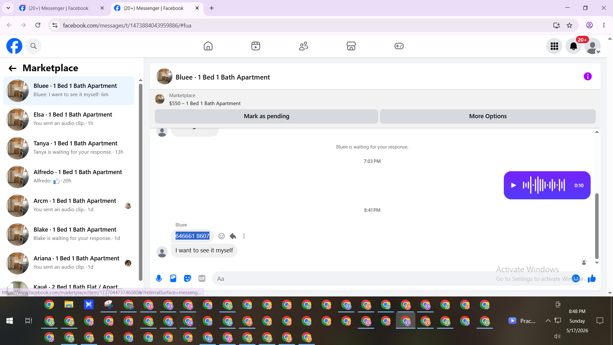Click the conversation list scrollbar

[140, 182]
